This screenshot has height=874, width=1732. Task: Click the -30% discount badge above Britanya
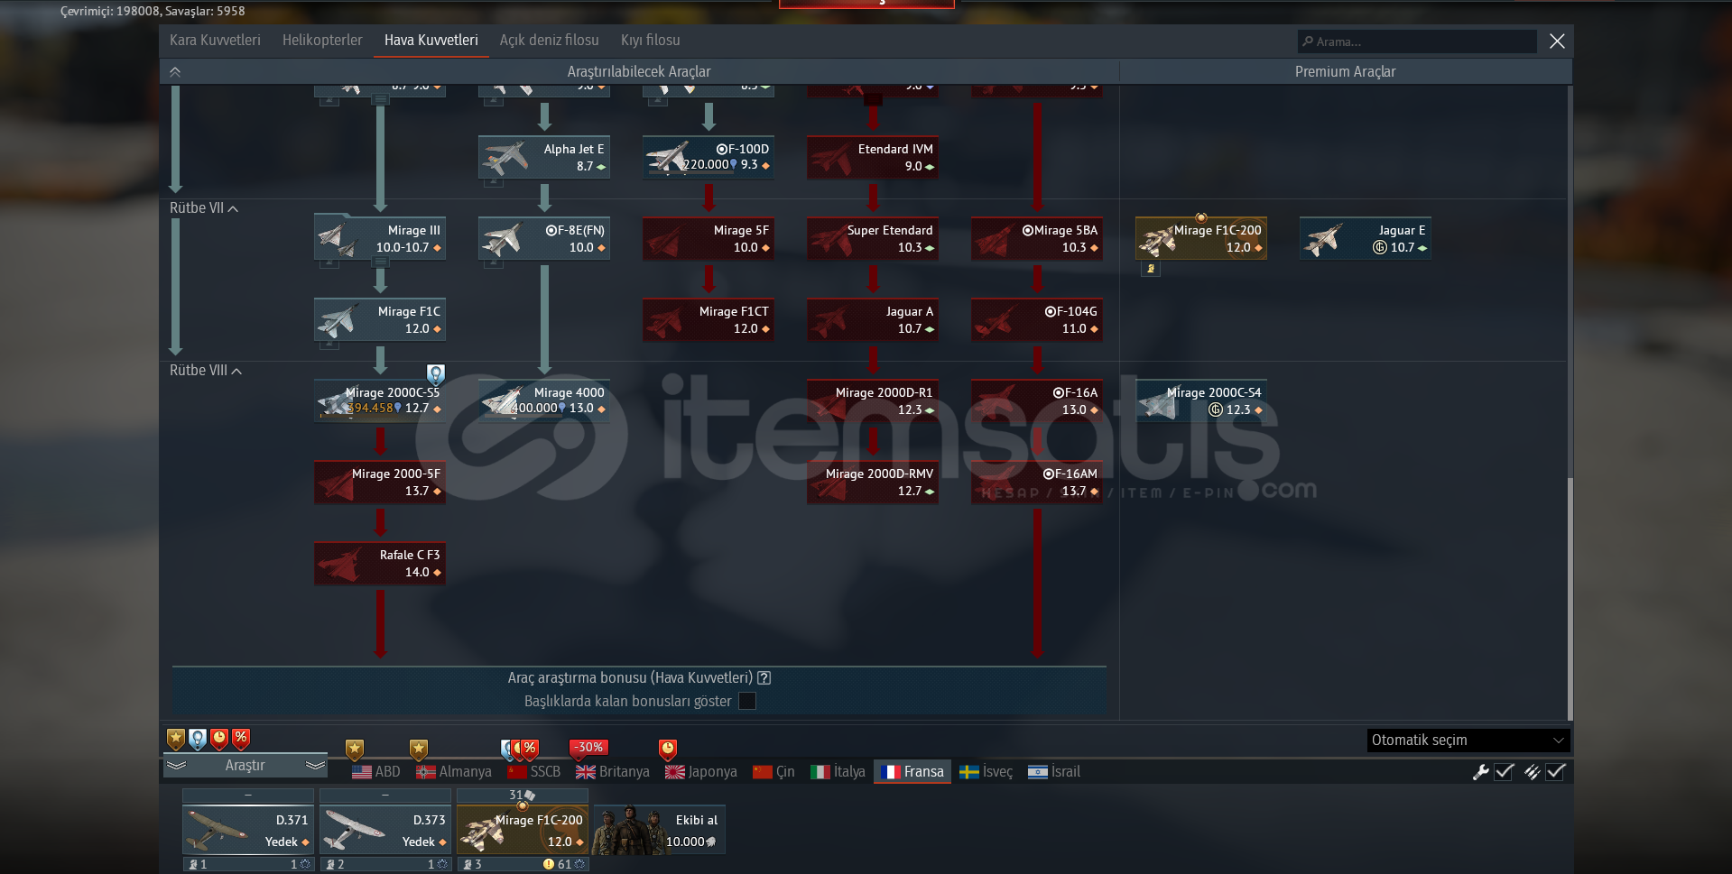pyautogui.click(x=588, y=748)
